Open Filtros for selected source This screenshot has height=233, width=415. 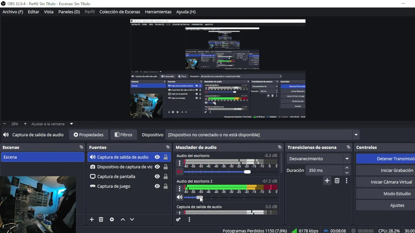coord(123,135)
